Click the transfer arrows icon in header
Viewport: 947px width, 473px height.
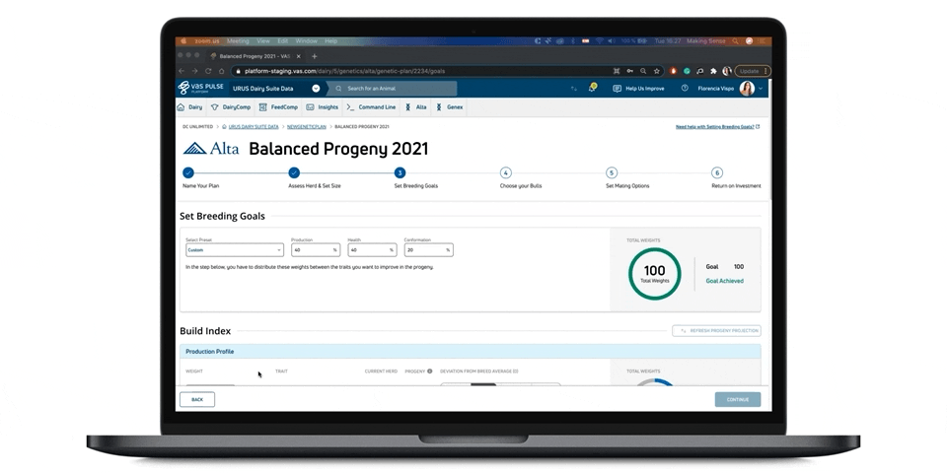tap(574, 89)
